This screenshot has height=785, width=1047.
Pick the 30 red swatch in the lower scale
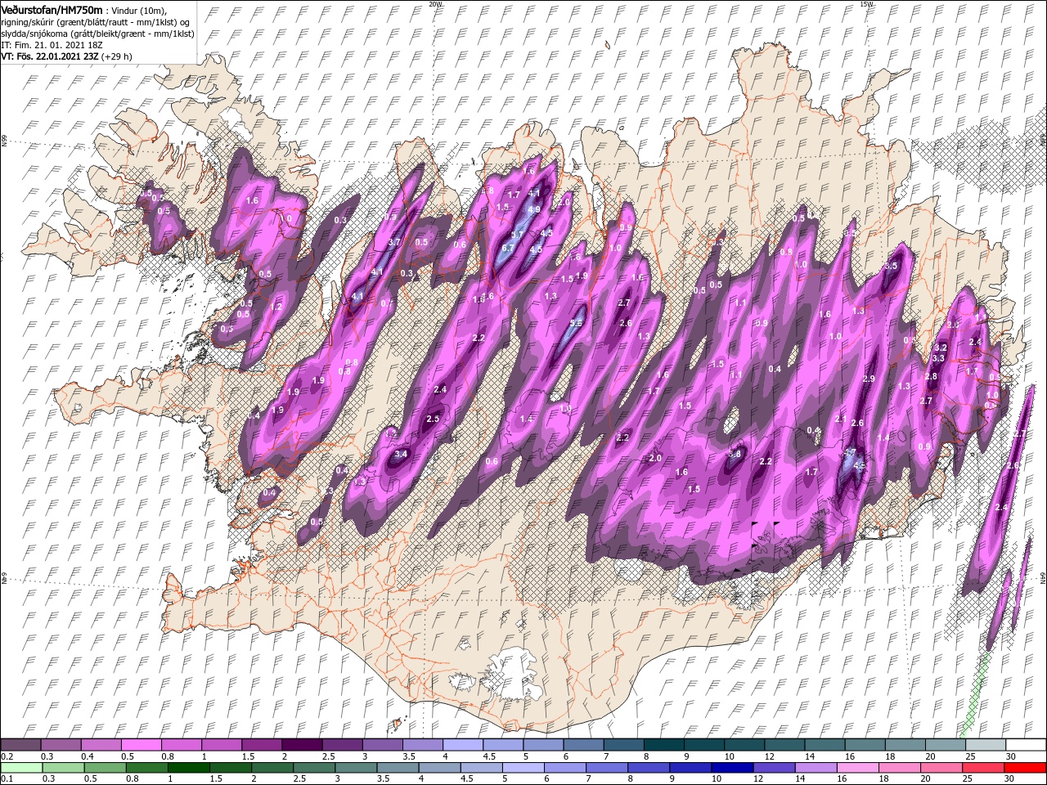point(1026,767)
